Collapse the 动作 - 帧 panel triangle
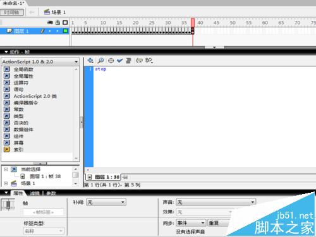The image size is (316, 237). (x=6, y=52)
